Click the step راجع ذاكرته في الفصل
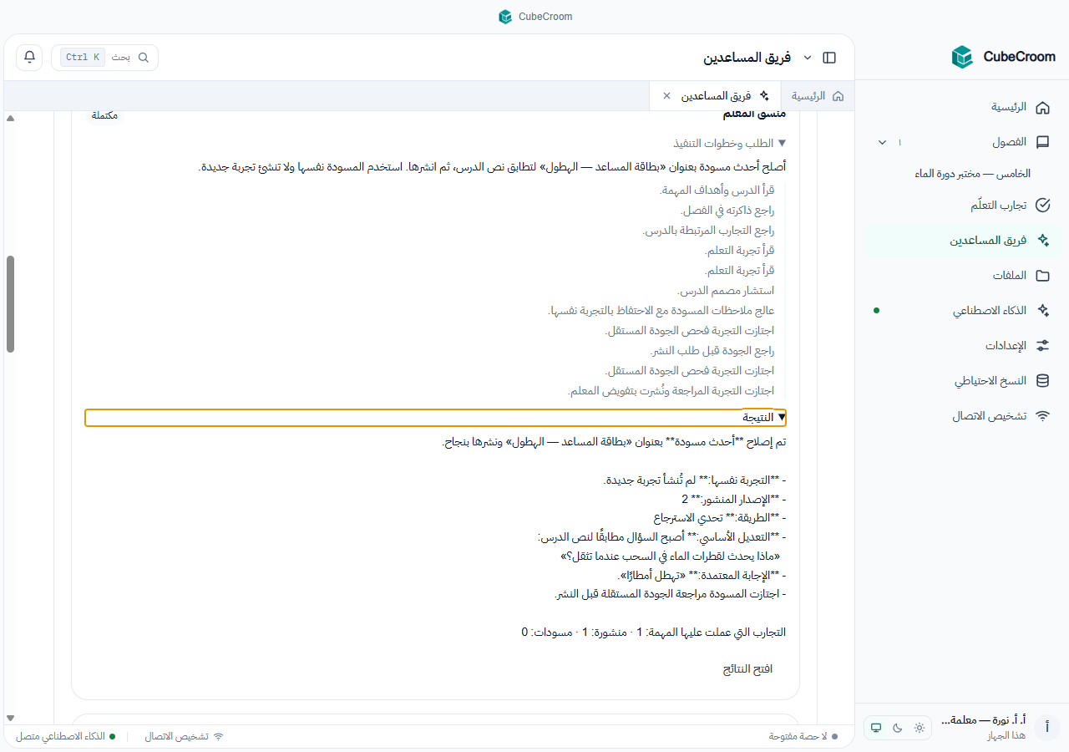Screen dimensions: 1069x752 pos(727,211)
